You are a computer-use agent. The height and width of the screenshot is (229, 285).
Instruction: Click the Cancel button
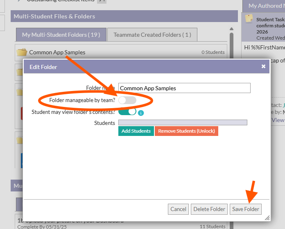click(178, 209)
